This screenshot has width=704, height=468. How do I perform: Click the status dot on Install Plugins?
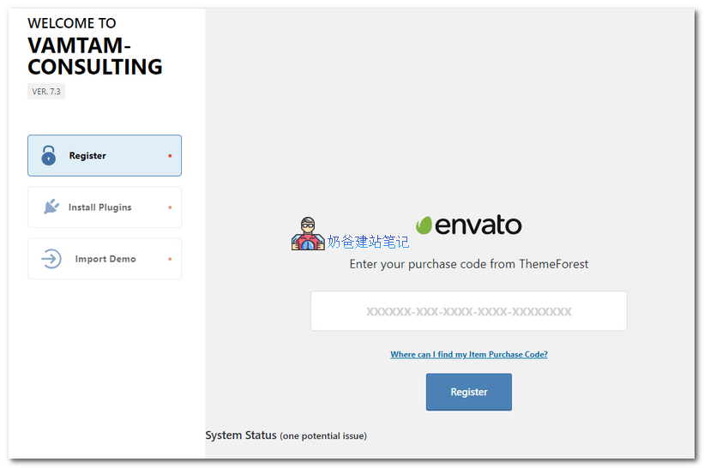coord(170,207)
